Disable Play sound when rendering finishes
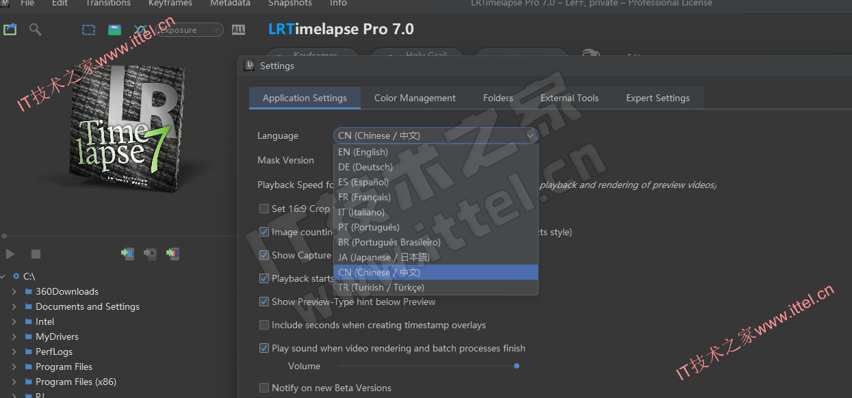 pos(264,348)
